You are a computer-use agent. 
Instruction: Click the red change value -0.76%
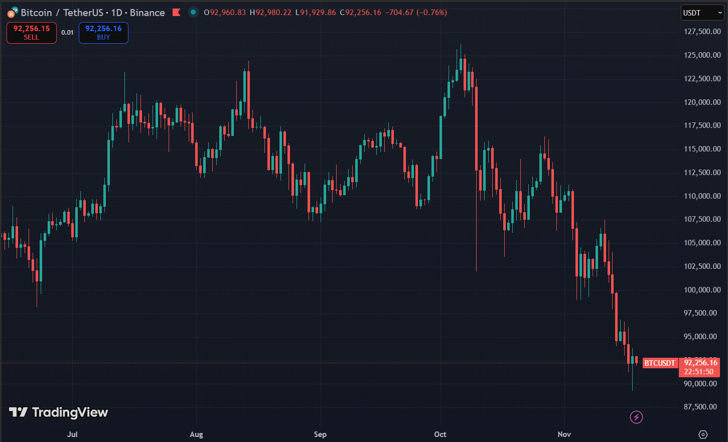tap(432, 12)
